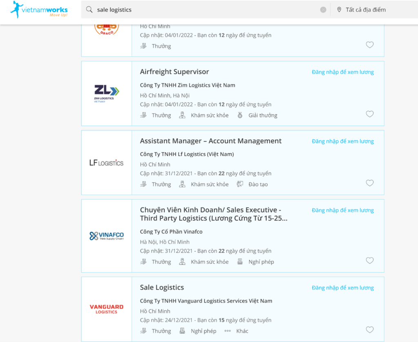Open the VietnamWorks home logo
Image resolution: width=418 pixels, height=342 pixels.
[39, 10]
